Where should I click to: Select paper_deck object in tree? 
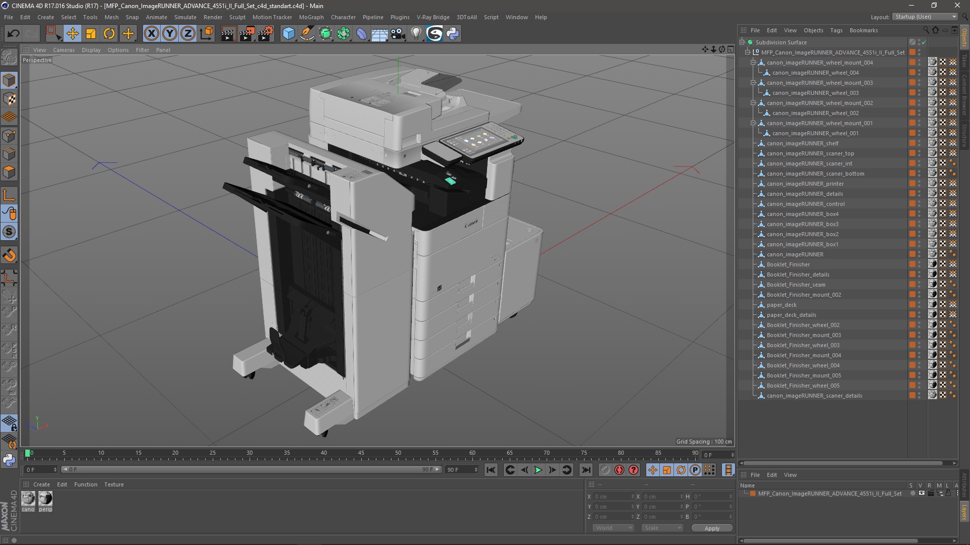pyautogui.click(x=781, y=305)
